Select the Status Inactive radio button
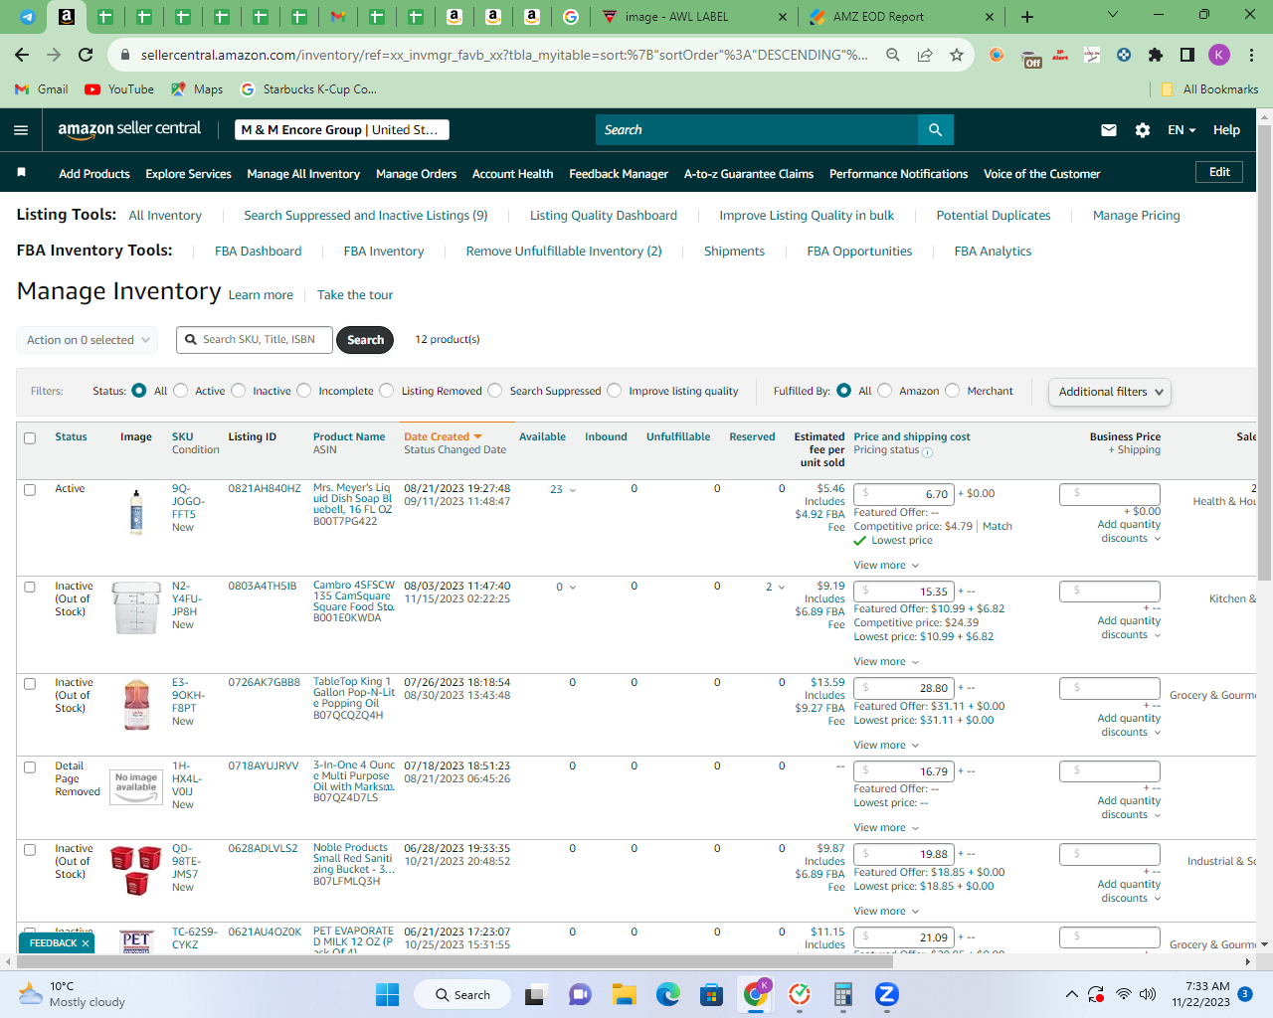 pos(239,391)
